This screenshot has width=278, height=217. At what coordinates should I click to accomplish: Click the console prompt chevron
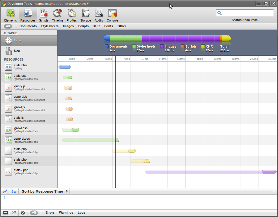click(x=5, y=197)
